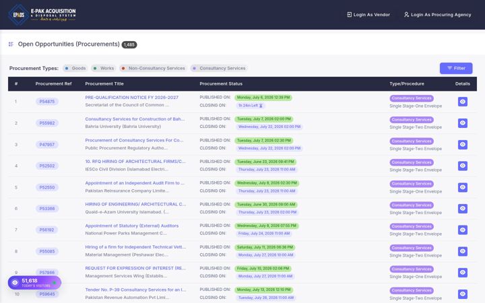
Task: Click the EPADS logo in the header
Action: pyautogui.click(x=42, y=15)
